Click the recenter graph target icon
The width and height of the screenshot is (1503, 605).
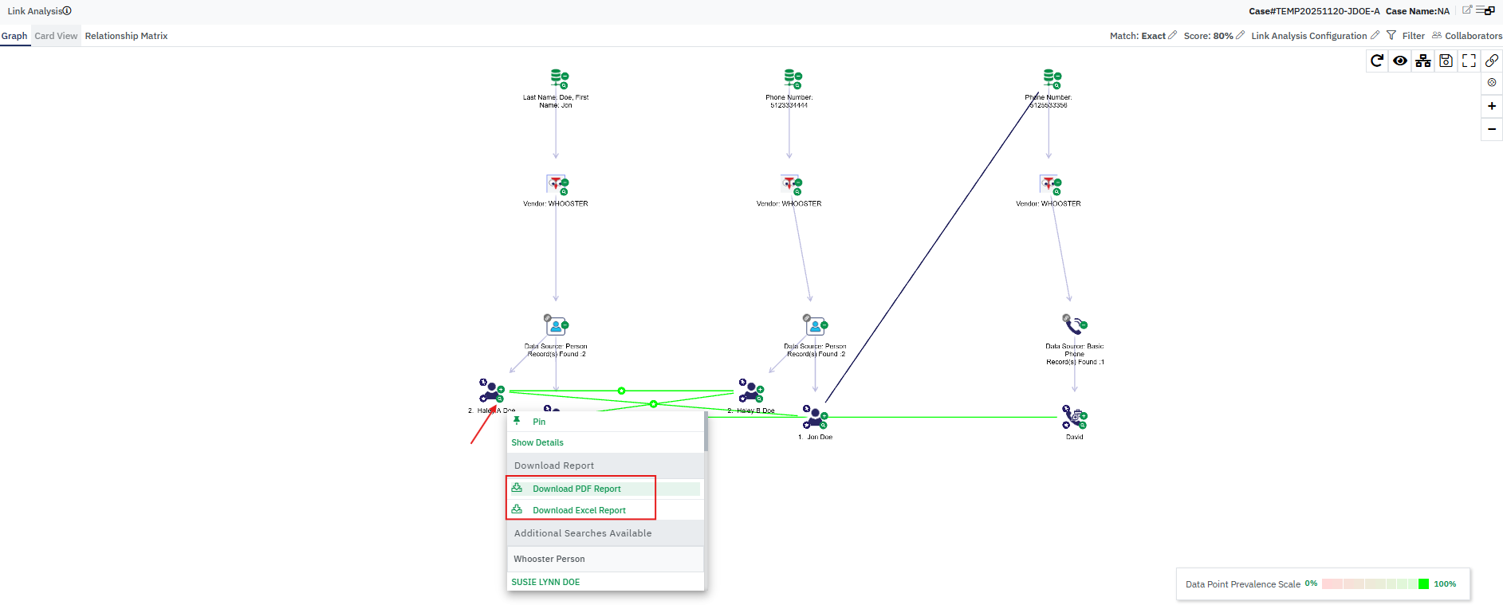(x=1492, y=82)
